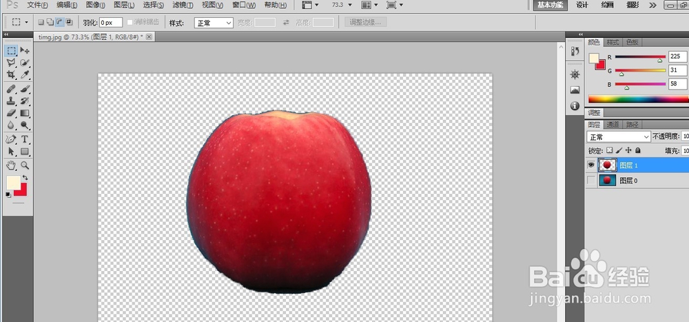Open the Navigator panel icon

coord(575,74)
